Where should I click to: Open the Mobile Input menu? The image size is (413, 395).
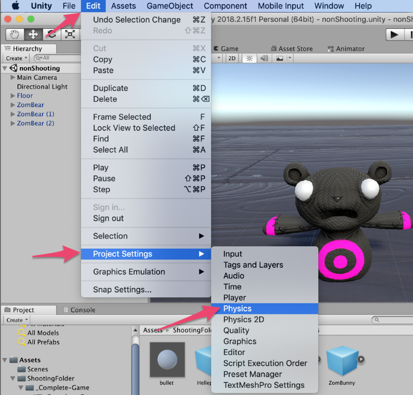coord(281,6)
